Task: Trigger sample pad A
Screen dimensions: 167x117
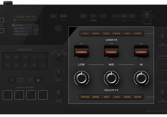Action: tap(7, 95)
